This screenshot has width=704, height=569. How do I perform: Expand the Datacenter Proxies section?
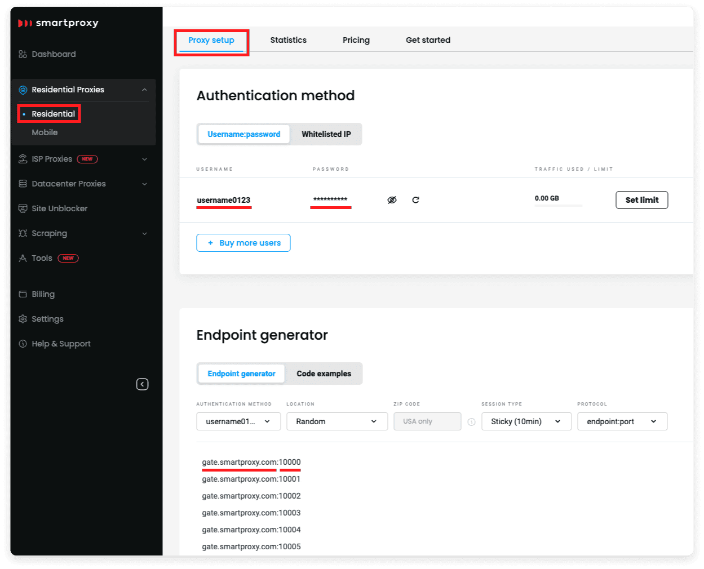(x=144, y=184)
